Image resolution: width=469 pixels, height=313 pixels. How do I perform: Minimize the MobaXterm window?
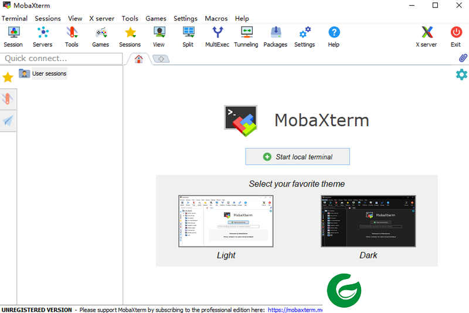(x=412, y=5)
